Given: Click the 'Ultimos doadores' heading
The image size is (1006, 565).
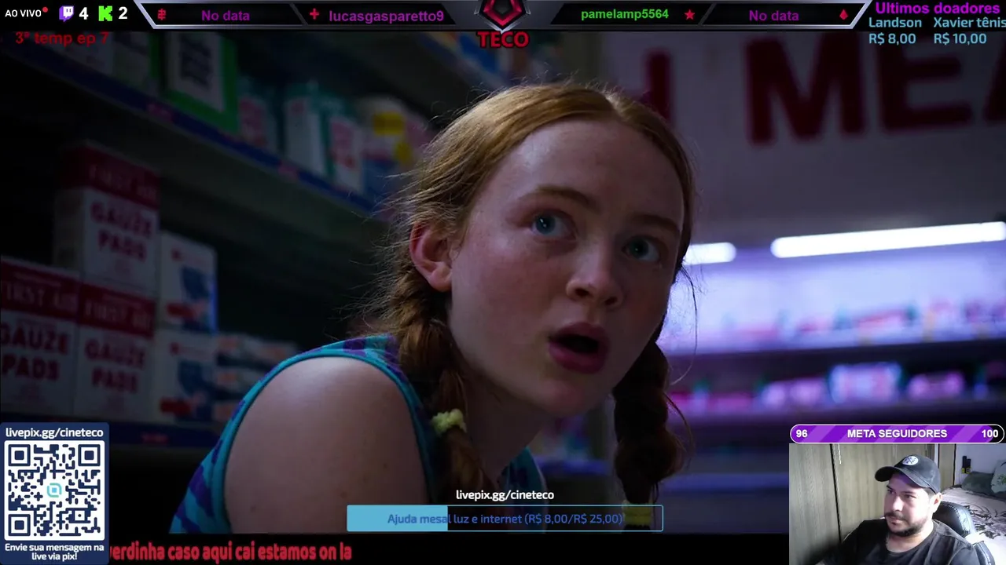Looking at the screenshot, I should click(937, 8).
